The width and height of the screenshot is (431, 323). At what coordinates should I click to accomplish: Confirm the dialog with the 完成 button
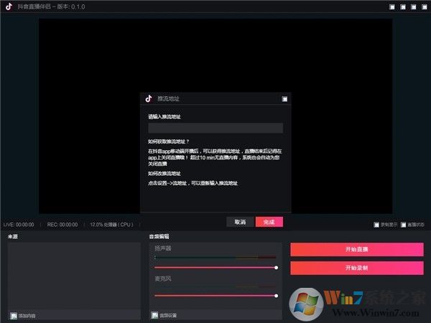[269, 222]
